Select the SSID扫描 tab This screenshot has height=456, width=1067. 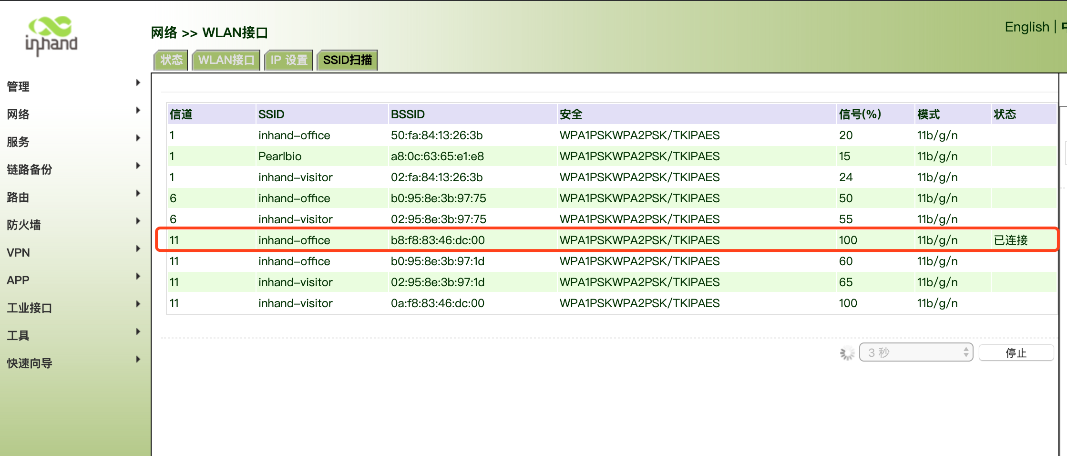347,60
